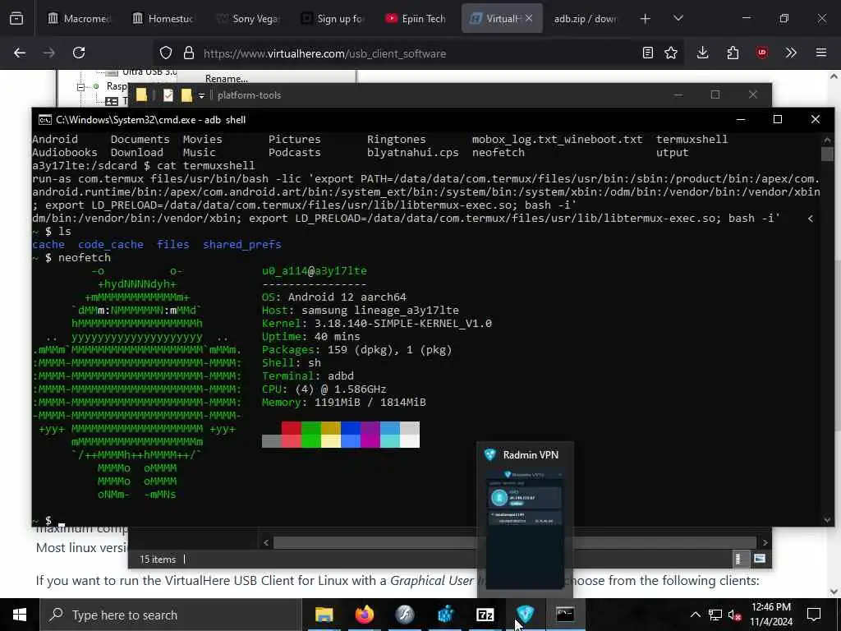Go forward to the next page
The height and width of the screenshot is (631, 841).
pos(48,53)
